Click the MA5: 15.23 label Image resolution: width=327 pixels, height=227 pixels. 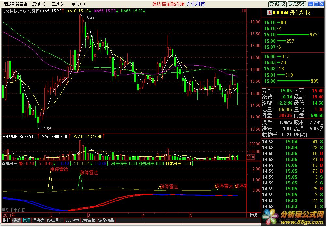point(52,11)
